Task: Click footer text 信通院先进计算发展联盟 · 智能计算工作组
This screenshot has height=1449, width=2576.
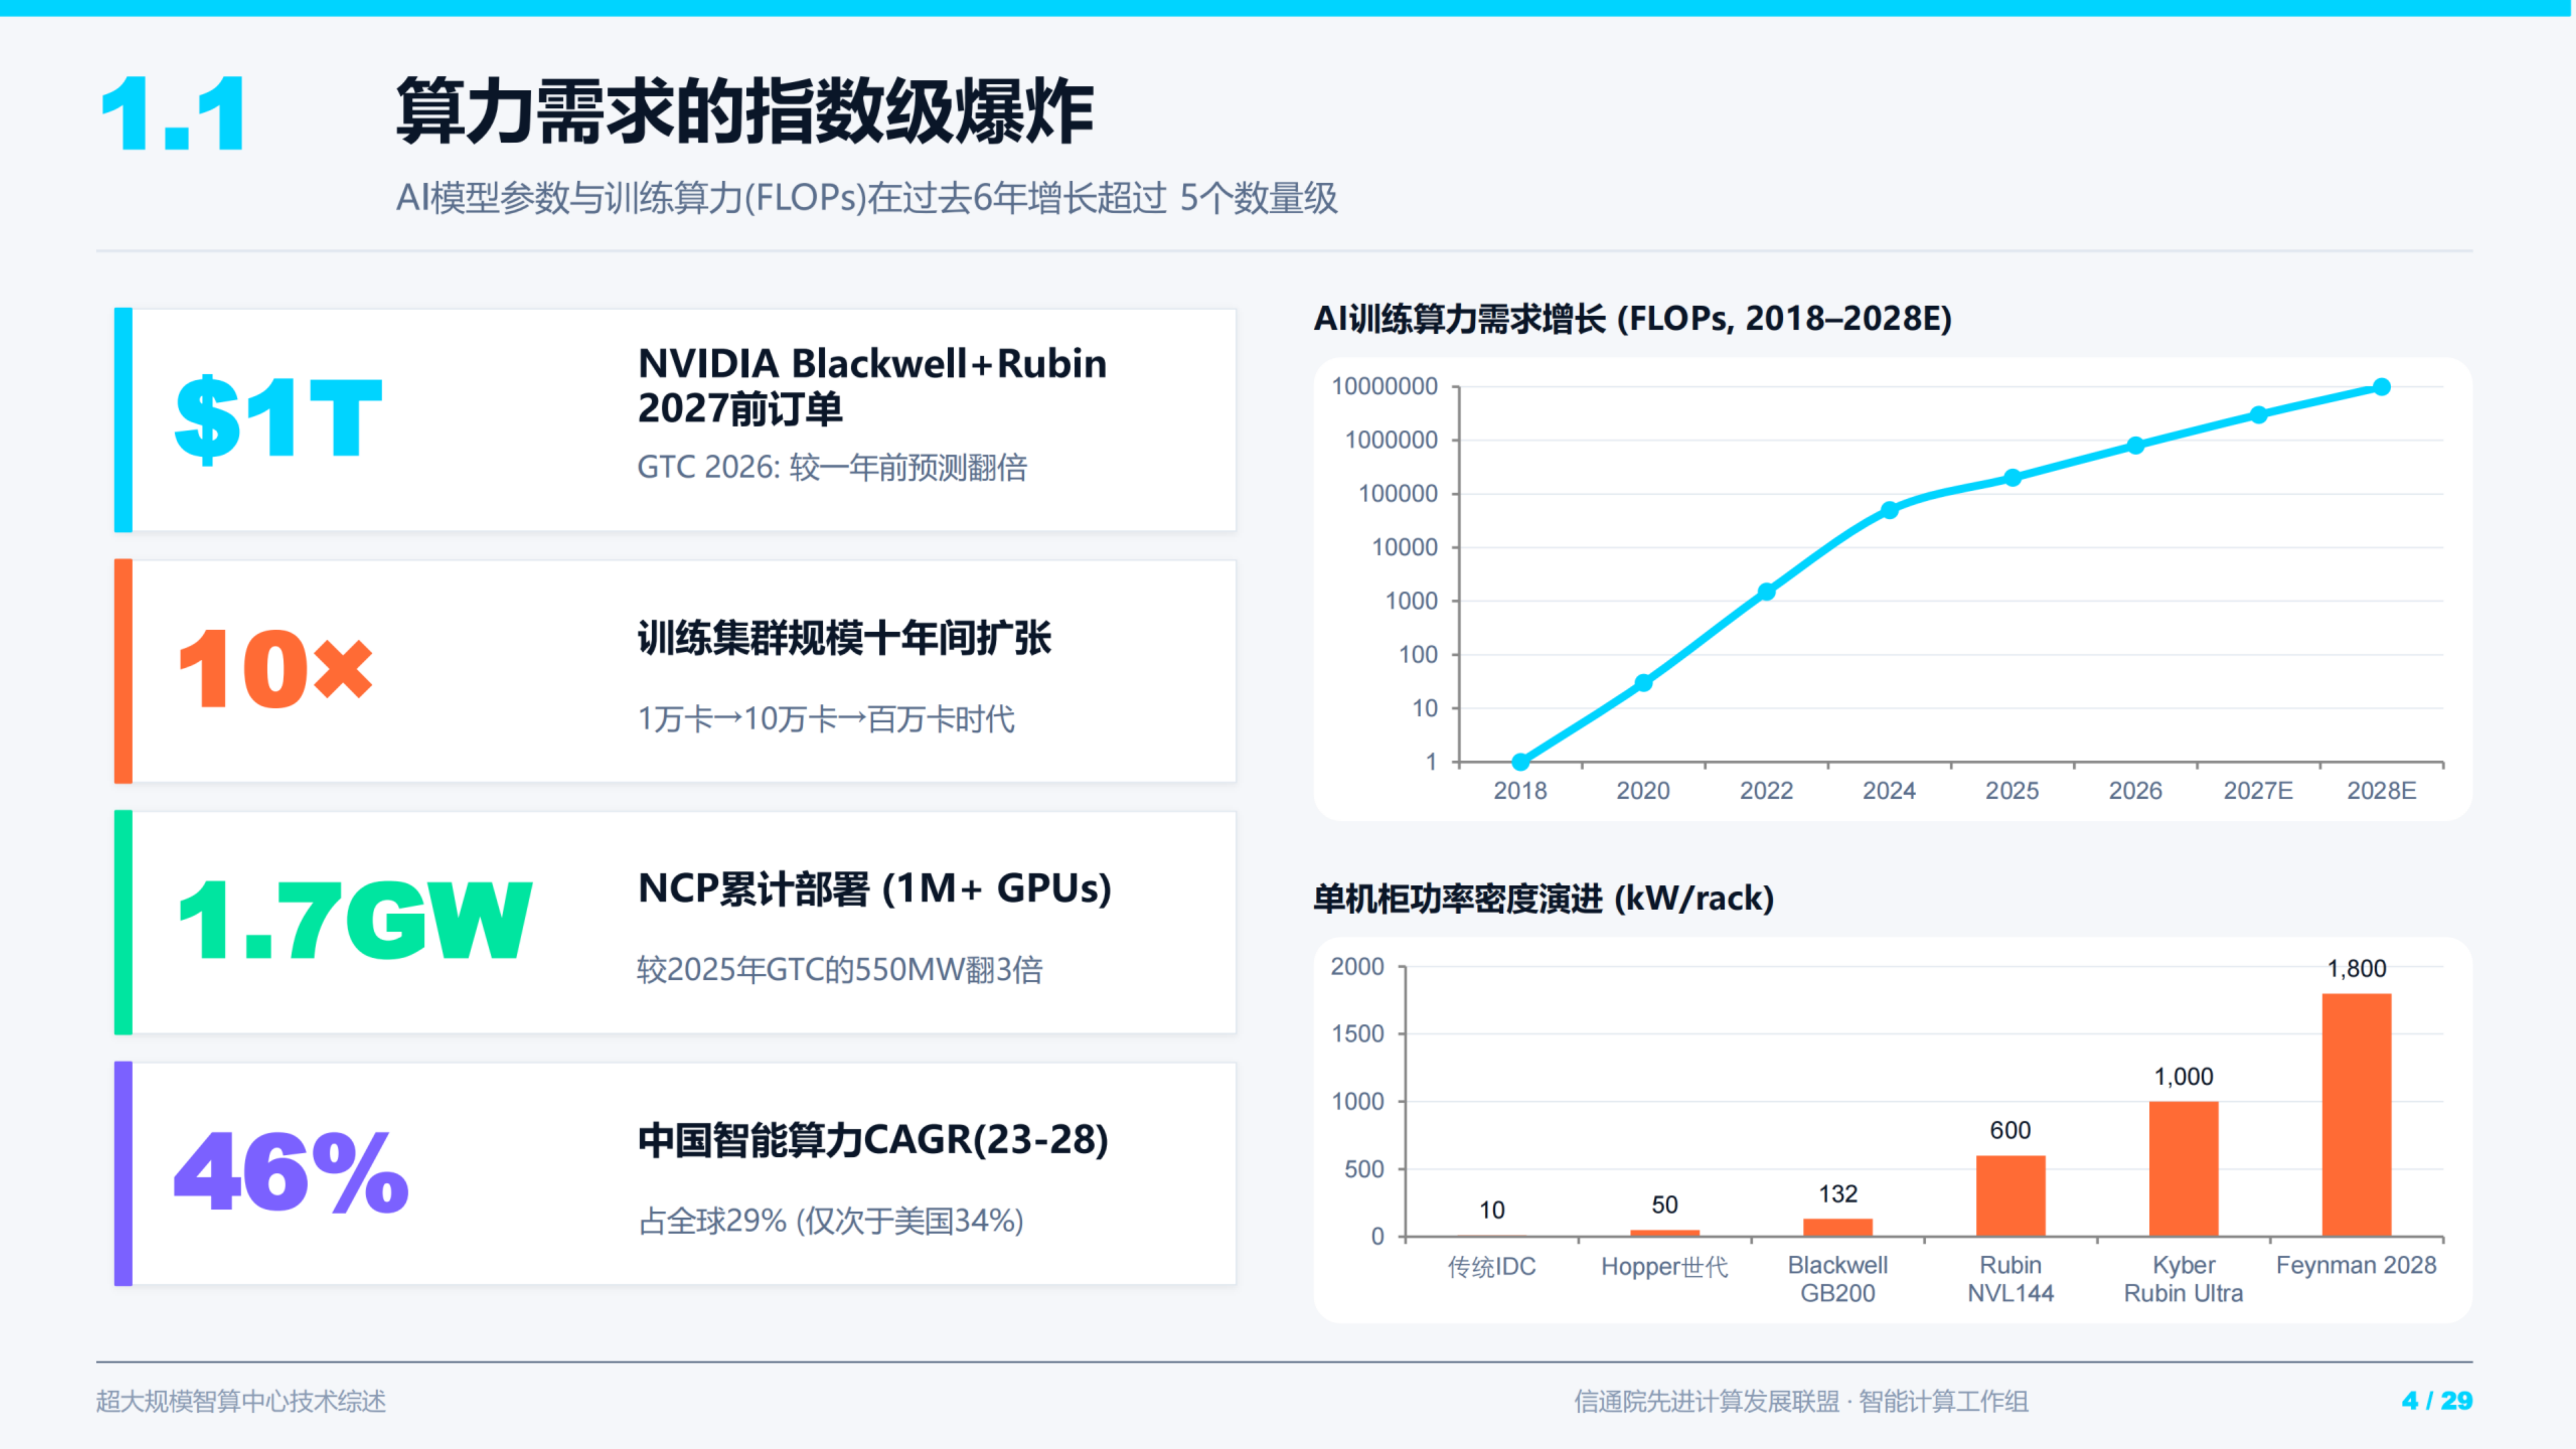Action: tap(1801, 1401)
